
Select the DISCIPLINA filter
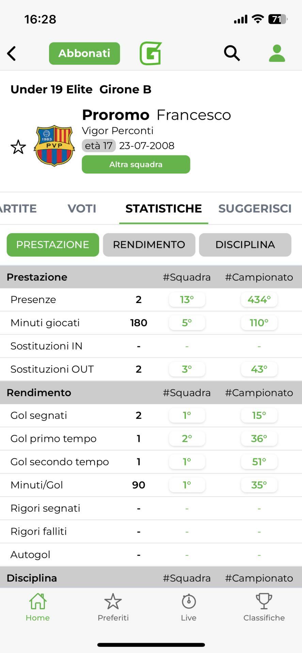coord(245,245)
